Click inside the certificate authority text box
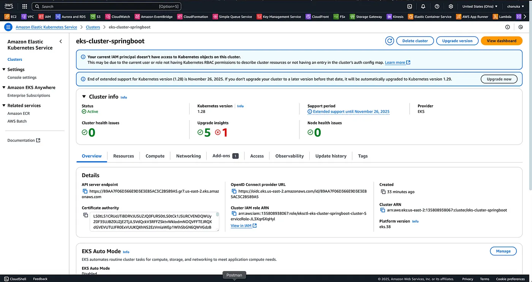The image size is (532, 282). [154, 222]
